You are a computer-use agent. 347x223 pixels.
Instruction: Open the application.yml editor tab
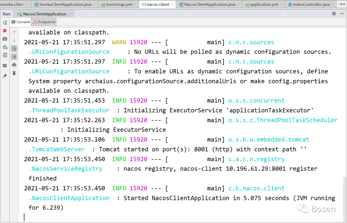point(264,4)
